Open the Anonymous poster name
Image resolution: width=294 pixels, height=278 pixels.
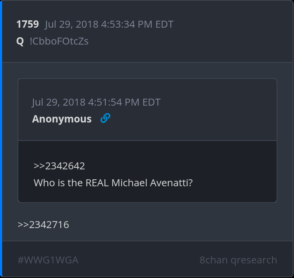click(x=62, y=119)
